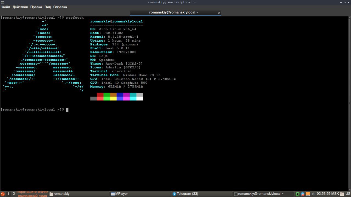
Task: Click the Перетащите значки quicklaunch placeholder
Action: click(32, 194)
